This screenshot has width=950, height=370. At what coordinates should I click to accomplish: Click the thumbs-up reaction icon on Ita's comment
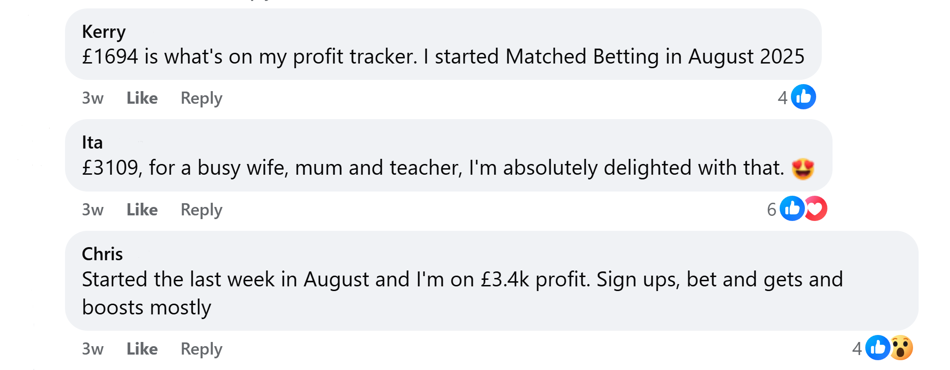coord(793,209)
